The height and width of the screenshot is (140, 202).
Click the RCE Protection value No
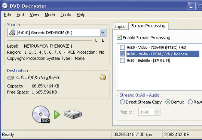click(102, 52)
